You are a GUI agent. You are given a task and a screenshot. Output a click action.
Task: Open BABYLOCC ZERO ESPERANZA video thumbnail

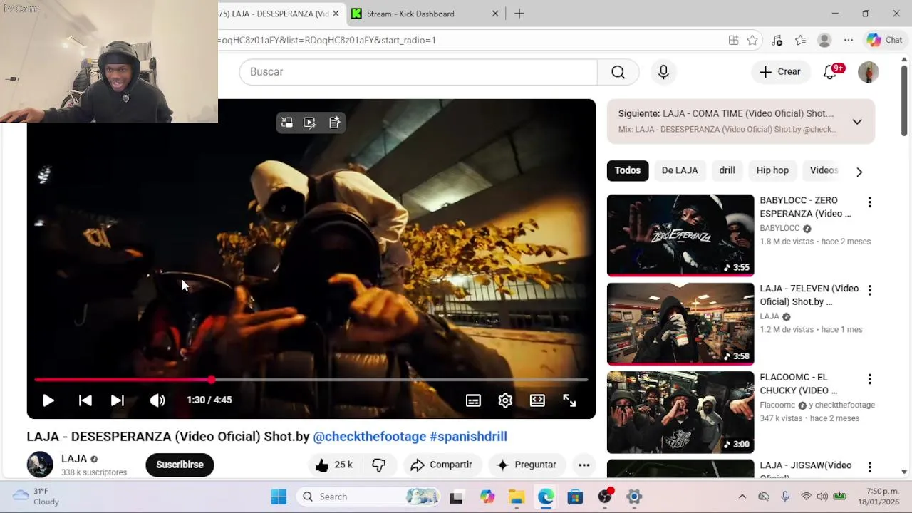click(x=680, y=235)
